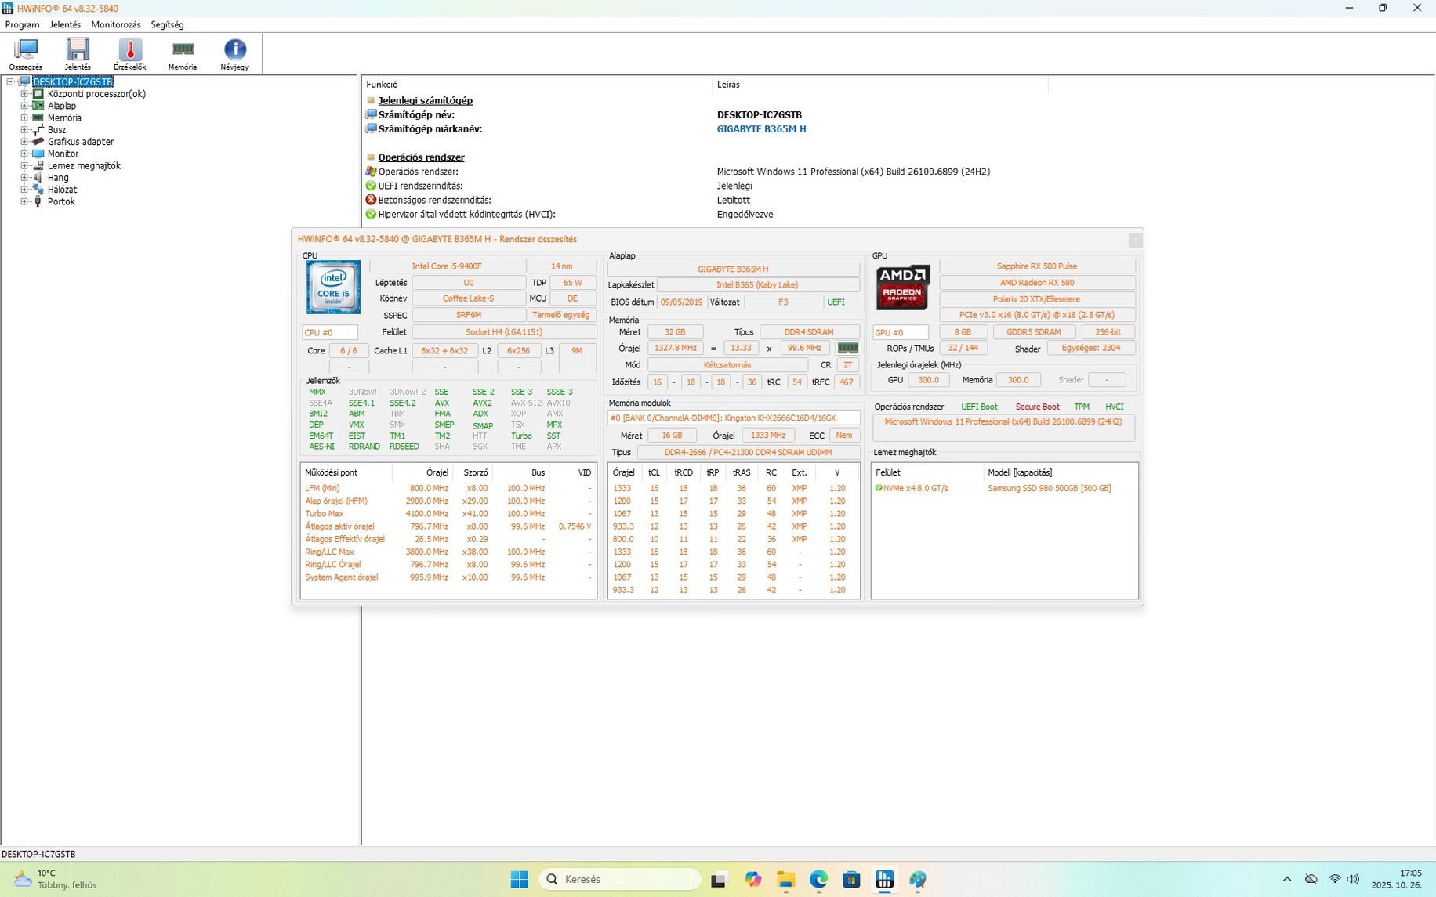Click the Intel Core i5 logo
The image size is (1436, 897).
pos(333,287)
